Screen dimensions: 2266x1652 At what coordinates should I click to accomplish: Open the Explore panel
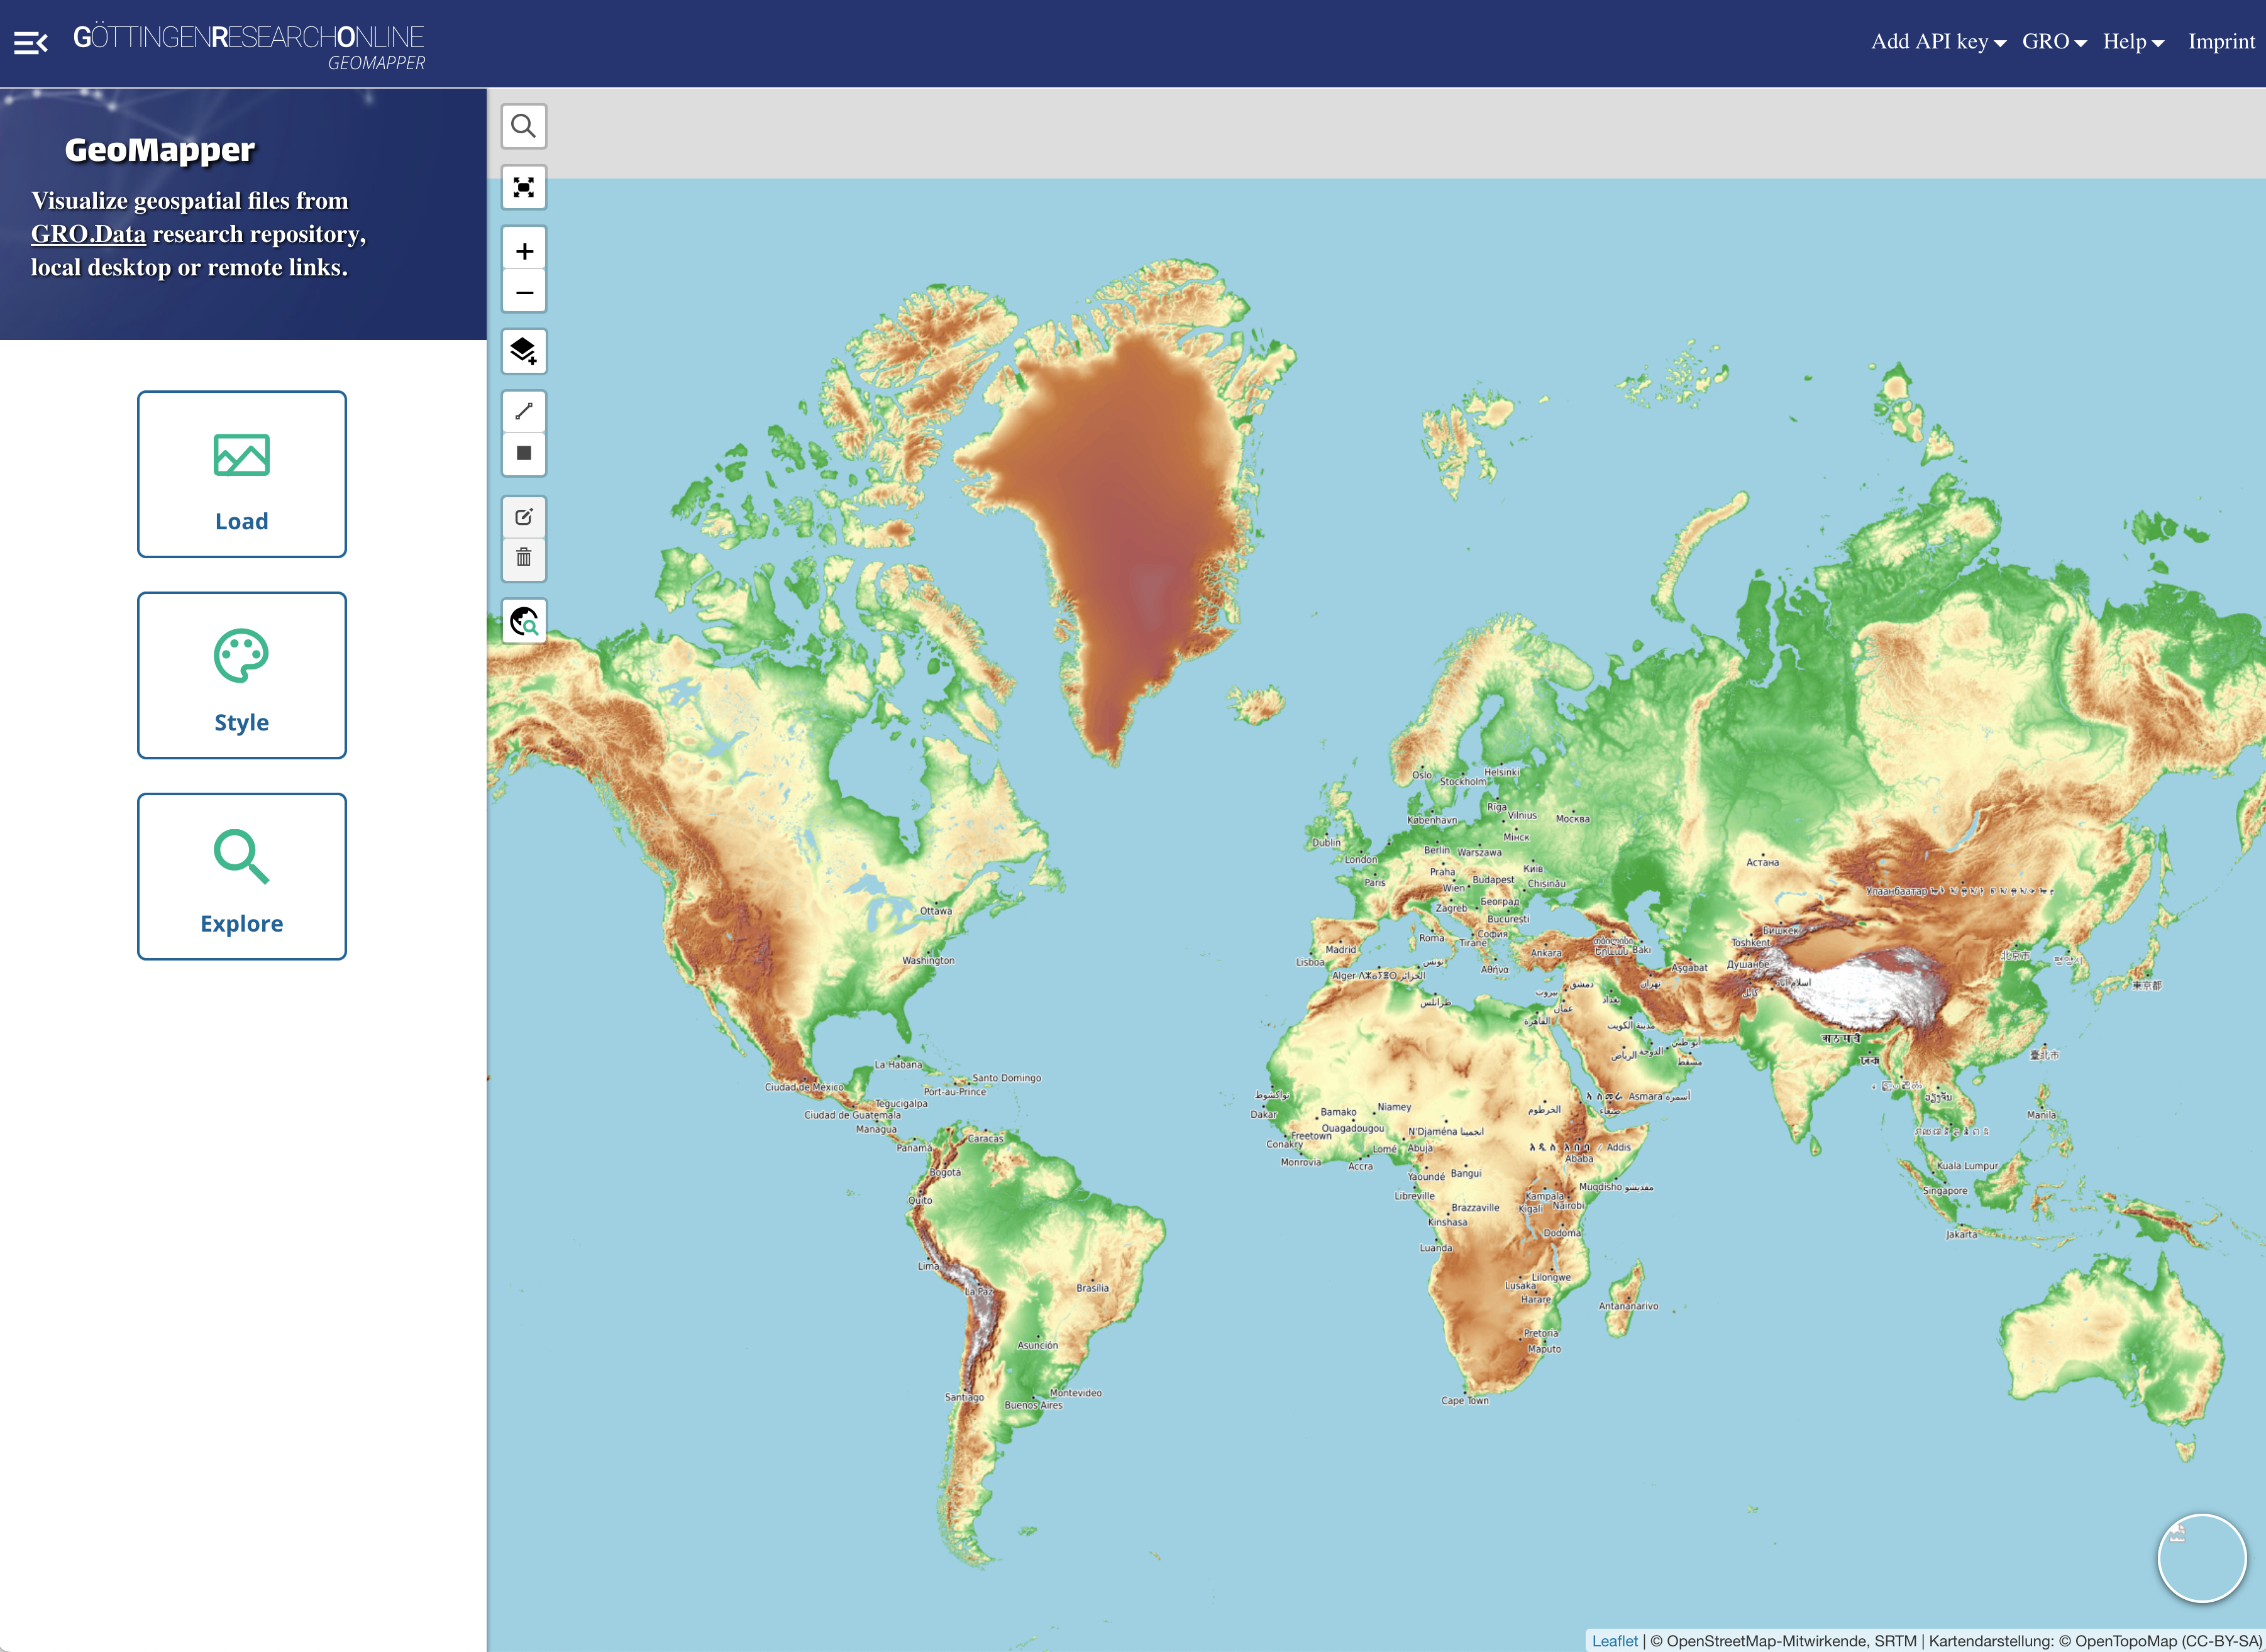coord(242,876)
